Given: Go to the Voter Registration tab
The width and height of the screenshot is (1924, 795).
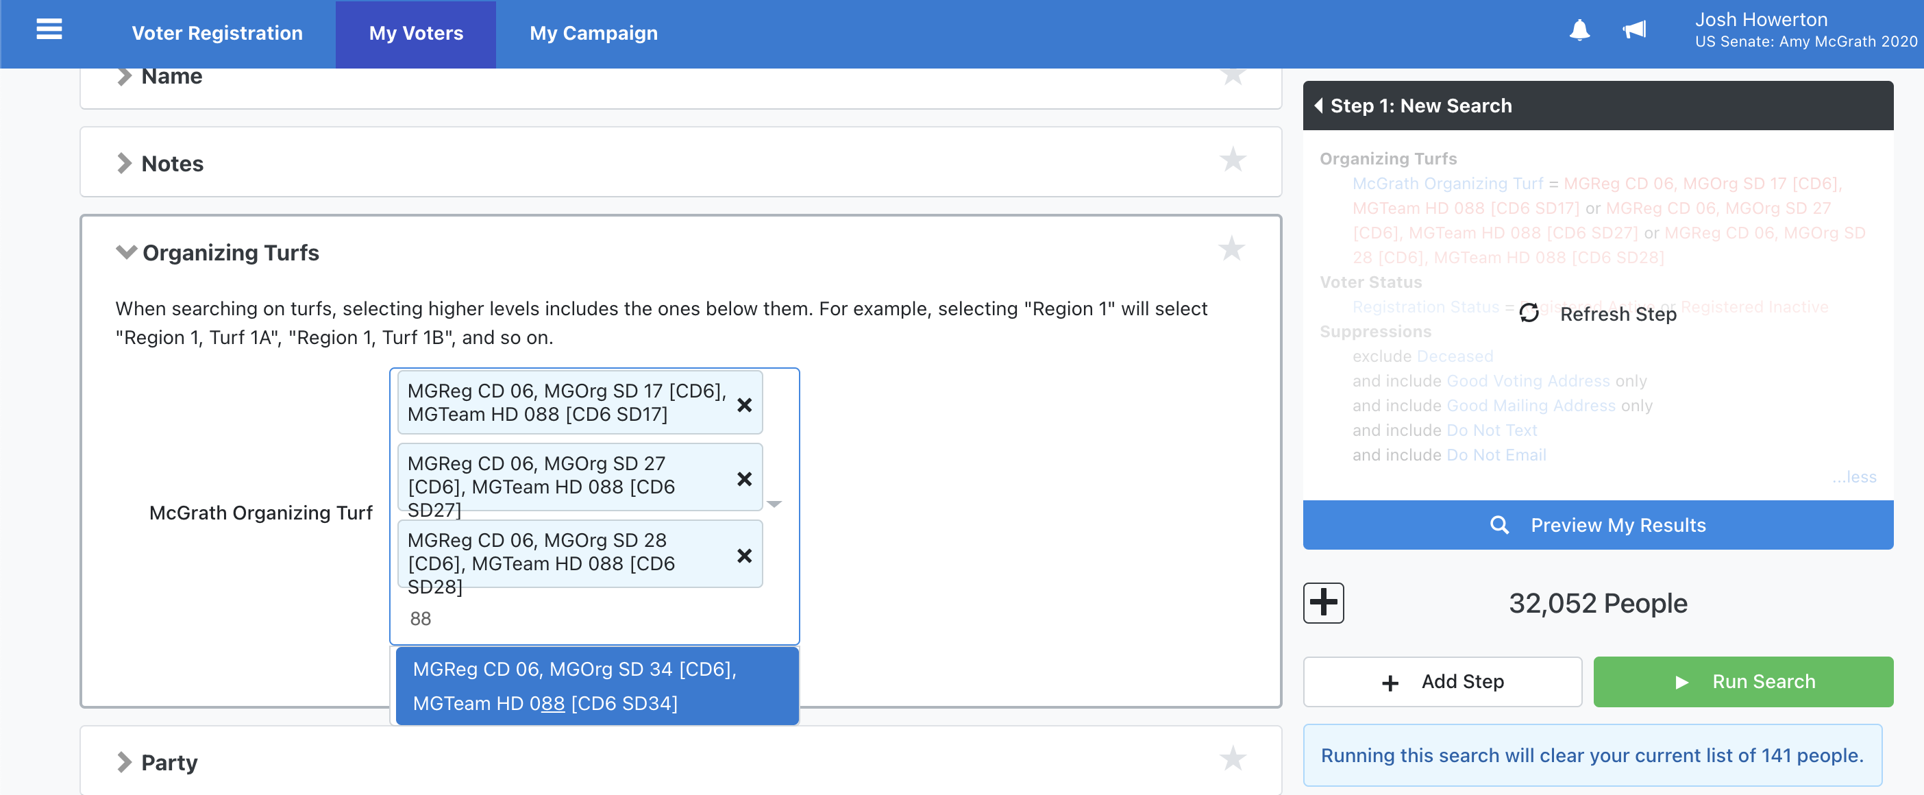Looking at the screenshot, I should [217, 34].
